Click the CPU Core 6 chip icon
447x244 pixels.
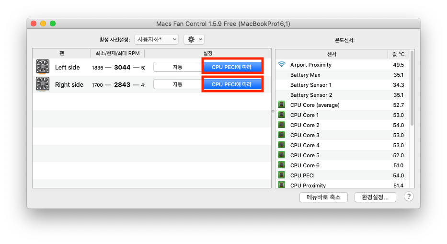(x=282, y=165)
